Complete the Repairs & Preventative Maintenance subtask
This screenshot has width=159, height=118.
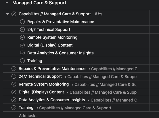point(22,22)
